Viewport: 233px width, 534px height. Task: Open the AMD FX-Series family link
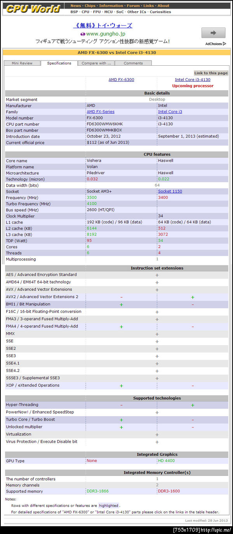(101, 112)
